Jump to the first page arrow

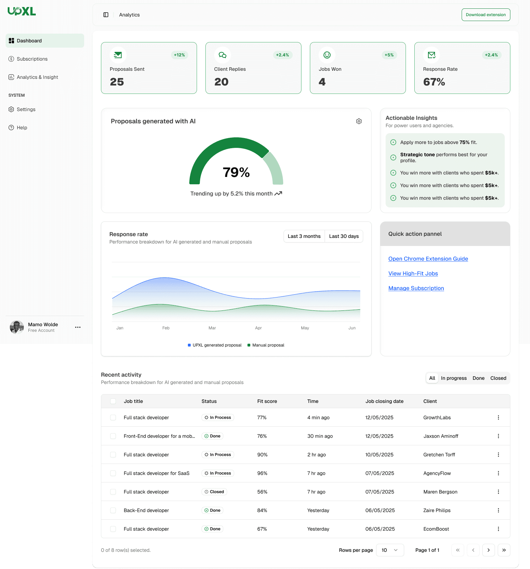pyautogui.click(x=458, y=550)
